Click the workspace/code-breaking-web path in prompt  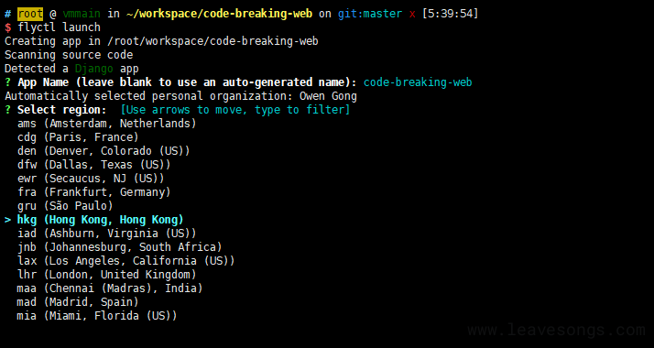tap(220, 14)
